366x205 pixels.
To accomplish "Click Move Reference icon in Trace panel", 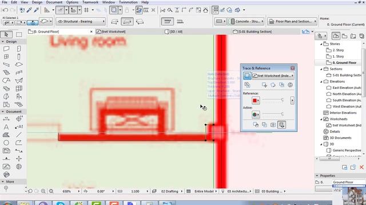I will pos(264,85).
